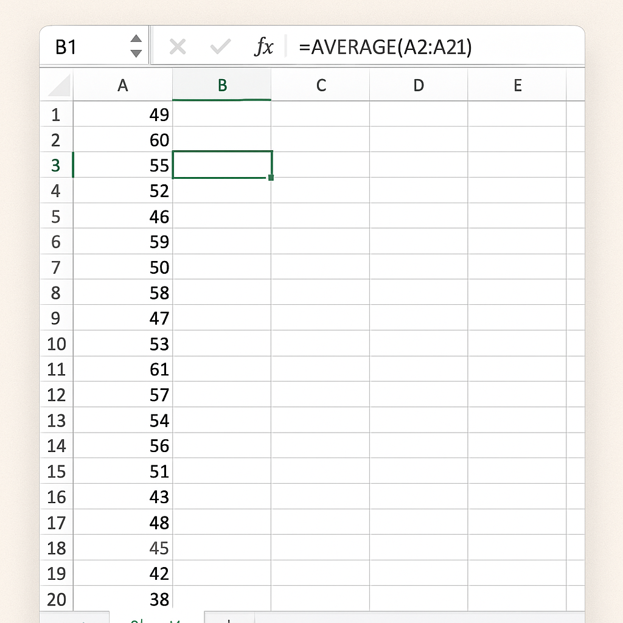The height and width of the screenshot is (623, 623).
Task: Click the Enter checkmark icon in formula bar
Action: (x=220, y=47)
